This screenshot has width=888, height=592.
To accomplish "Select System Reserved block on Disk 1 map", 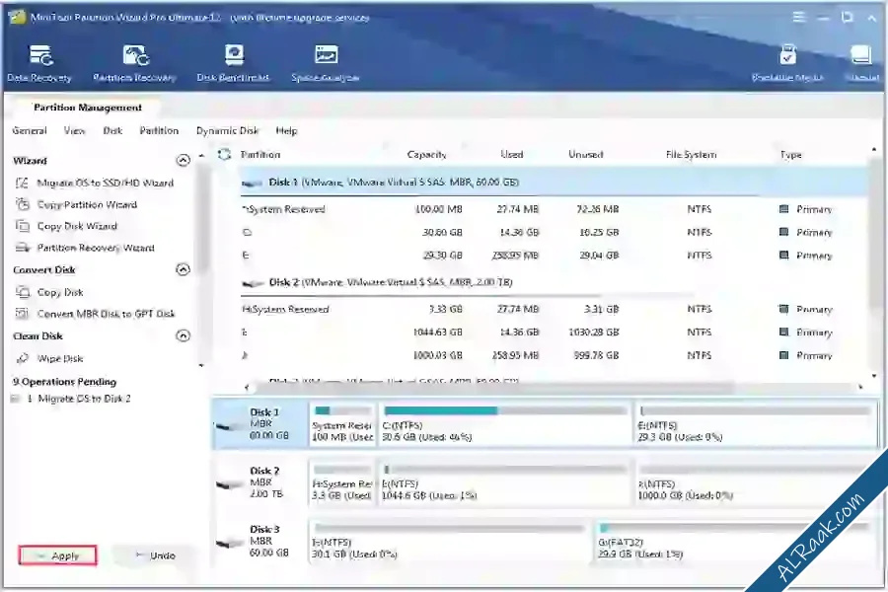I will coord(342,424).
